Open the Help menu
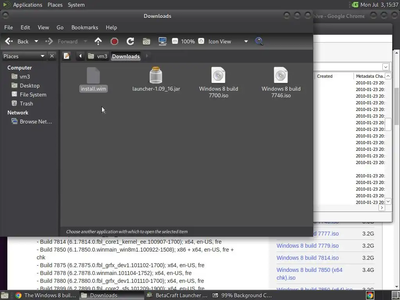The width and height of the screenshot is (400, 300). [111, 27]
